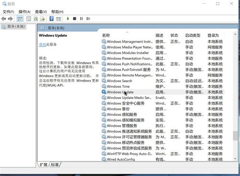Screen dimensions: 240x176
Task: Click the sort arrow above name column
Action: (x=127, y=32)
